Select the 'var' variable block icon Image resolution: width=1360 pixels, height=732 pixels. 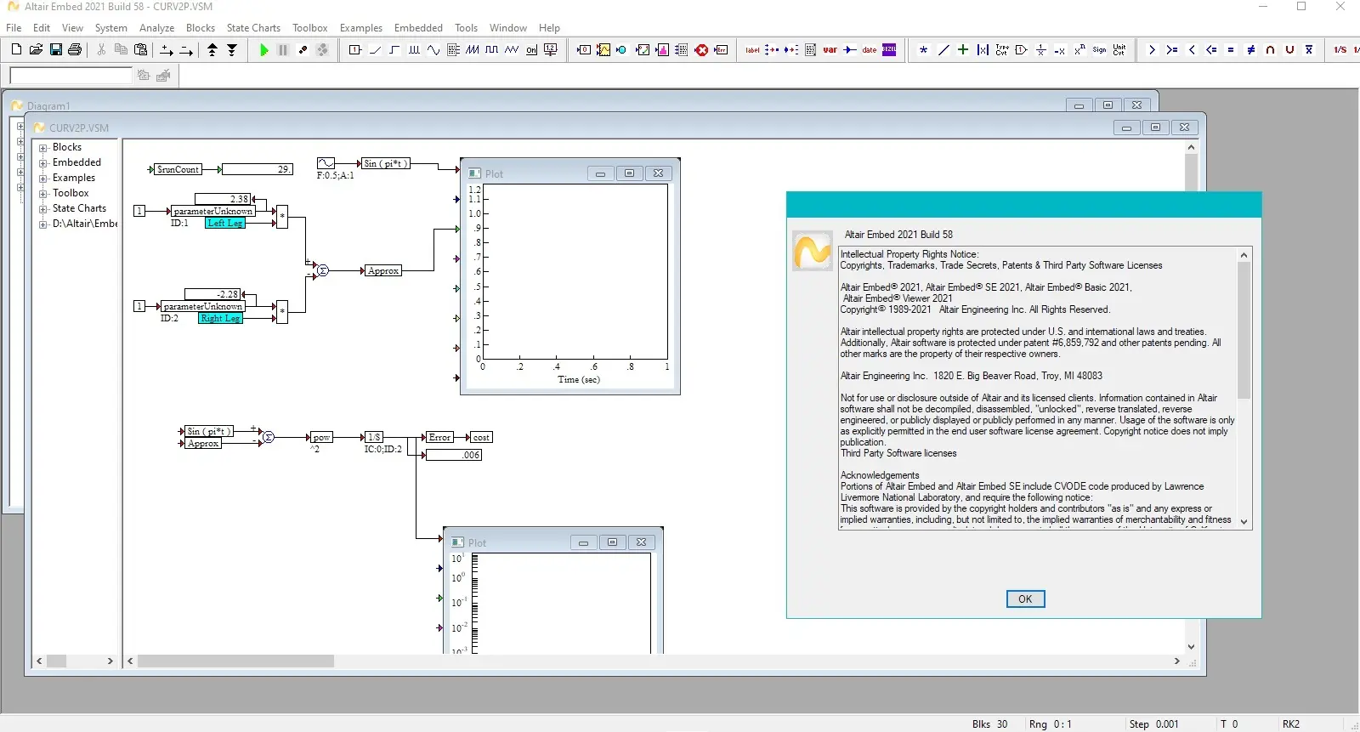point(830,50)
